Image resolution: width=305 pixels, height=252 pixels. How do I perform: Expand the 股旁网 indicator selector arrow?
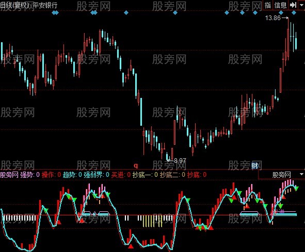(301, 174)
